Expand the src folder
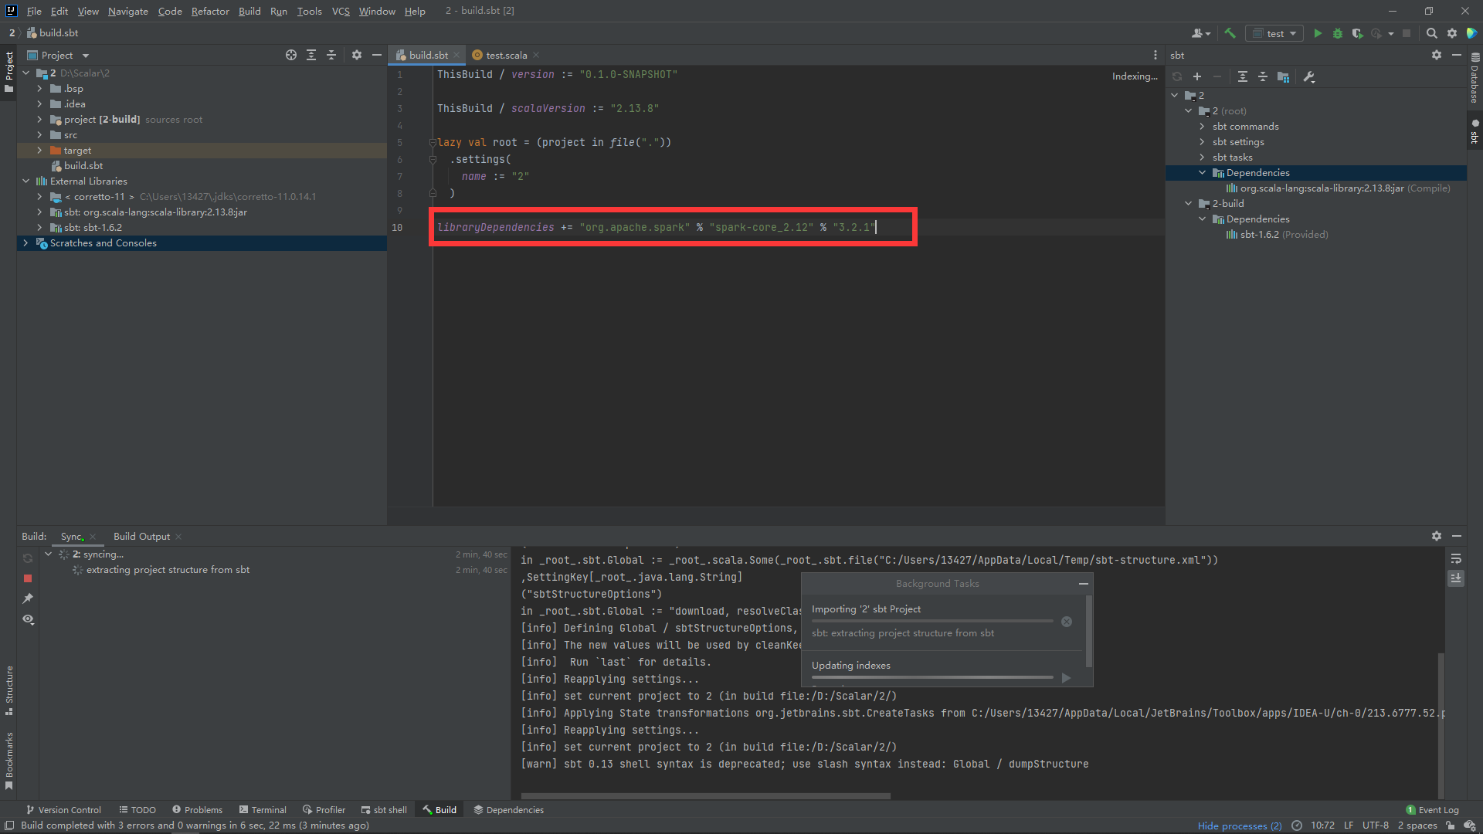The width and height of the screenshot is (1483, 834). click(39, 135)
